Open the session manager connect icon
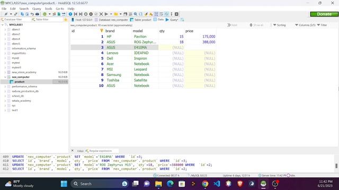Screen dimensions: 339x190 click(x=6, y=14)
